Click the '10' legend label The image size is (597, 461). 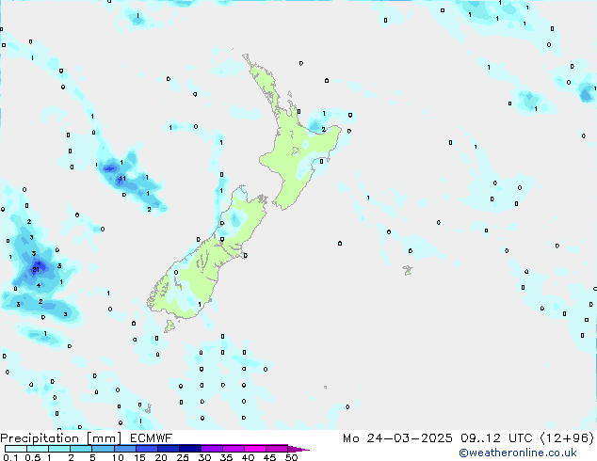point(118,457)
